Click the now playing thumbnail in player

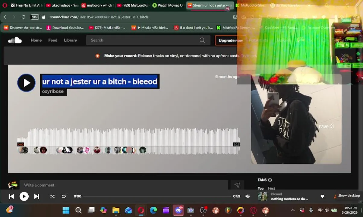pos(262,197)
